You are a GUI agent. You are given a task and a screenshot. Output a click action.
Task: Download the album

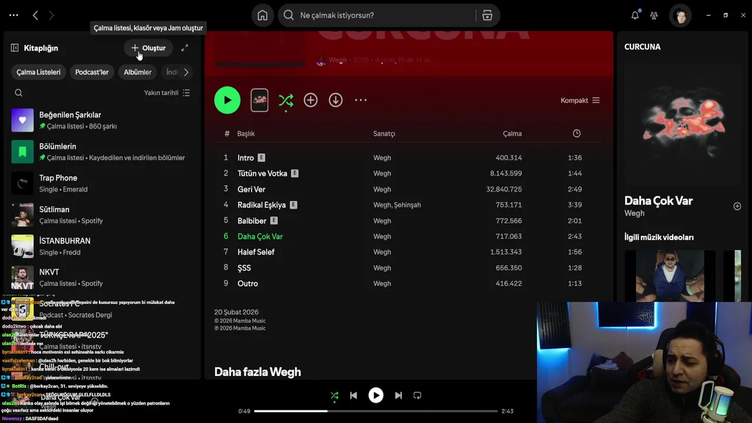coord(335,100)
